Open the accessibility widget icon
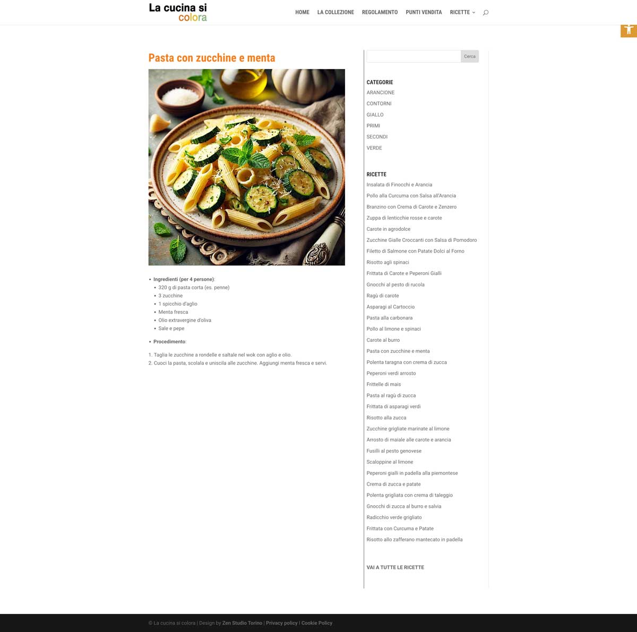The image size is (637, 632). (629, 30)
